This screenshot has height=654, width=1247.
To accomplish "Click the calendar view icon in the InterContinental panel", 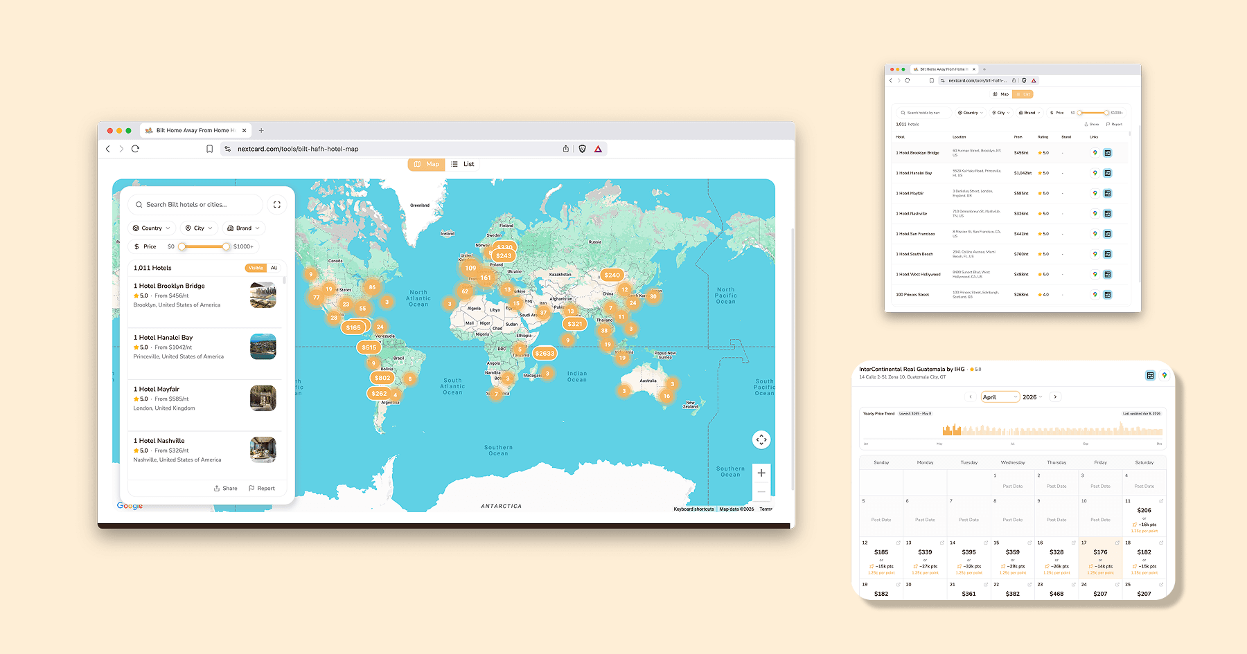I will click(x=1151, y=375).
